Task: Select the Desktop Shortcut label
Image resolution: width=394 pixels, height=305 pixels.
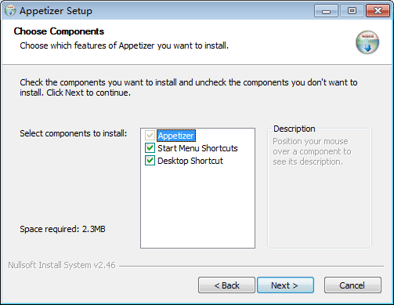Action: click(190, 161)
